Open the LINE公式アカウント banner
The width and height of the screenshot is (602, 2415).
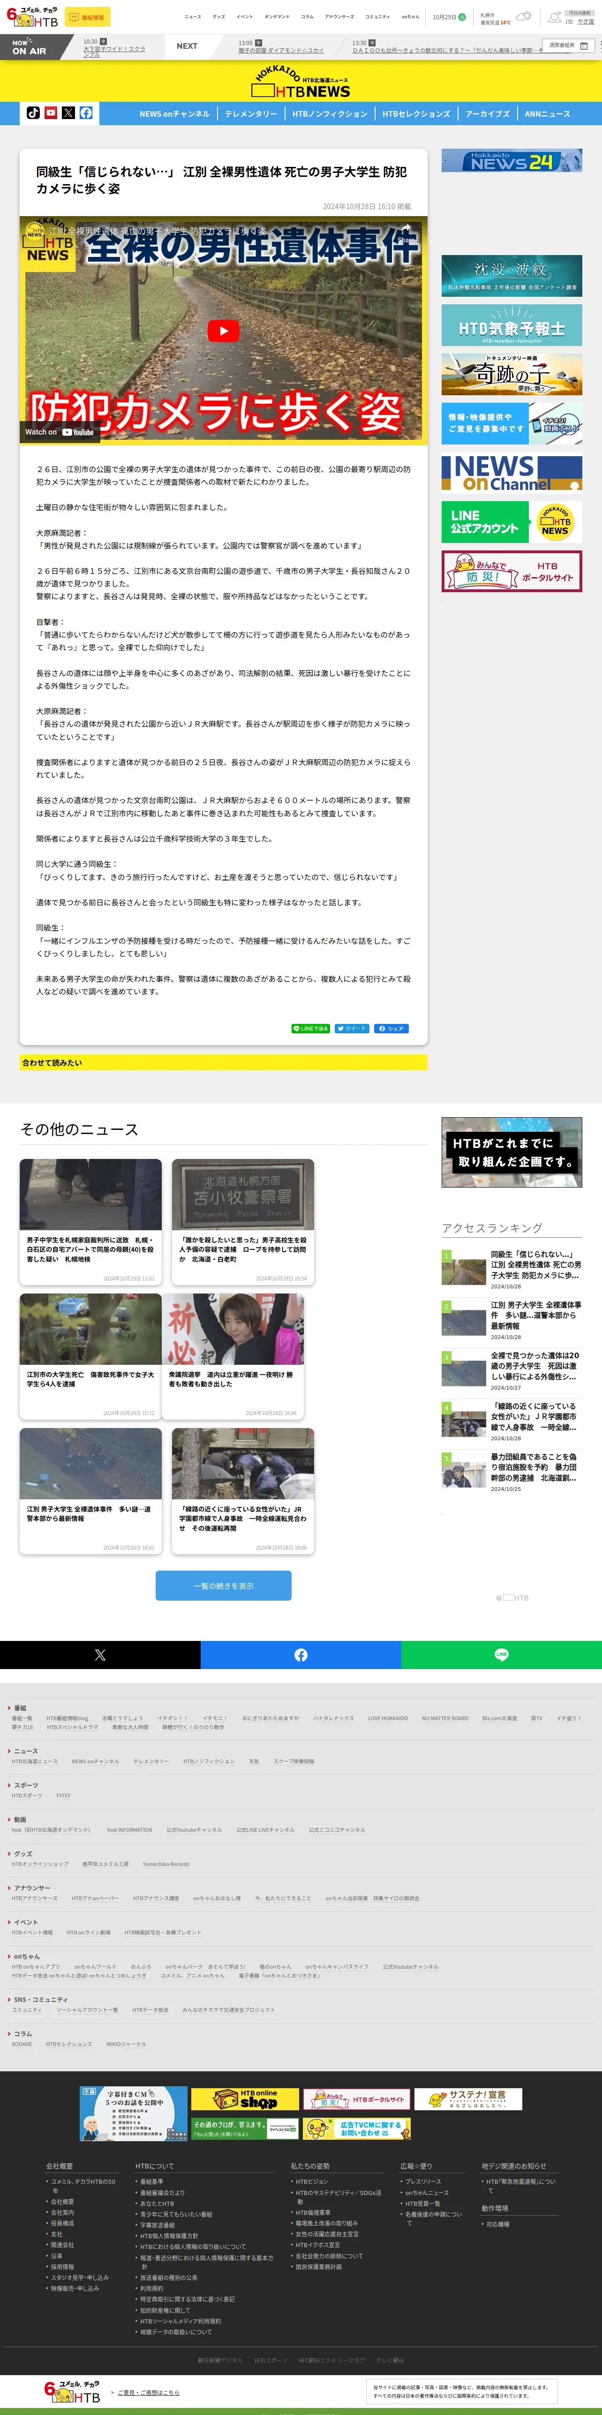point(512,522)
